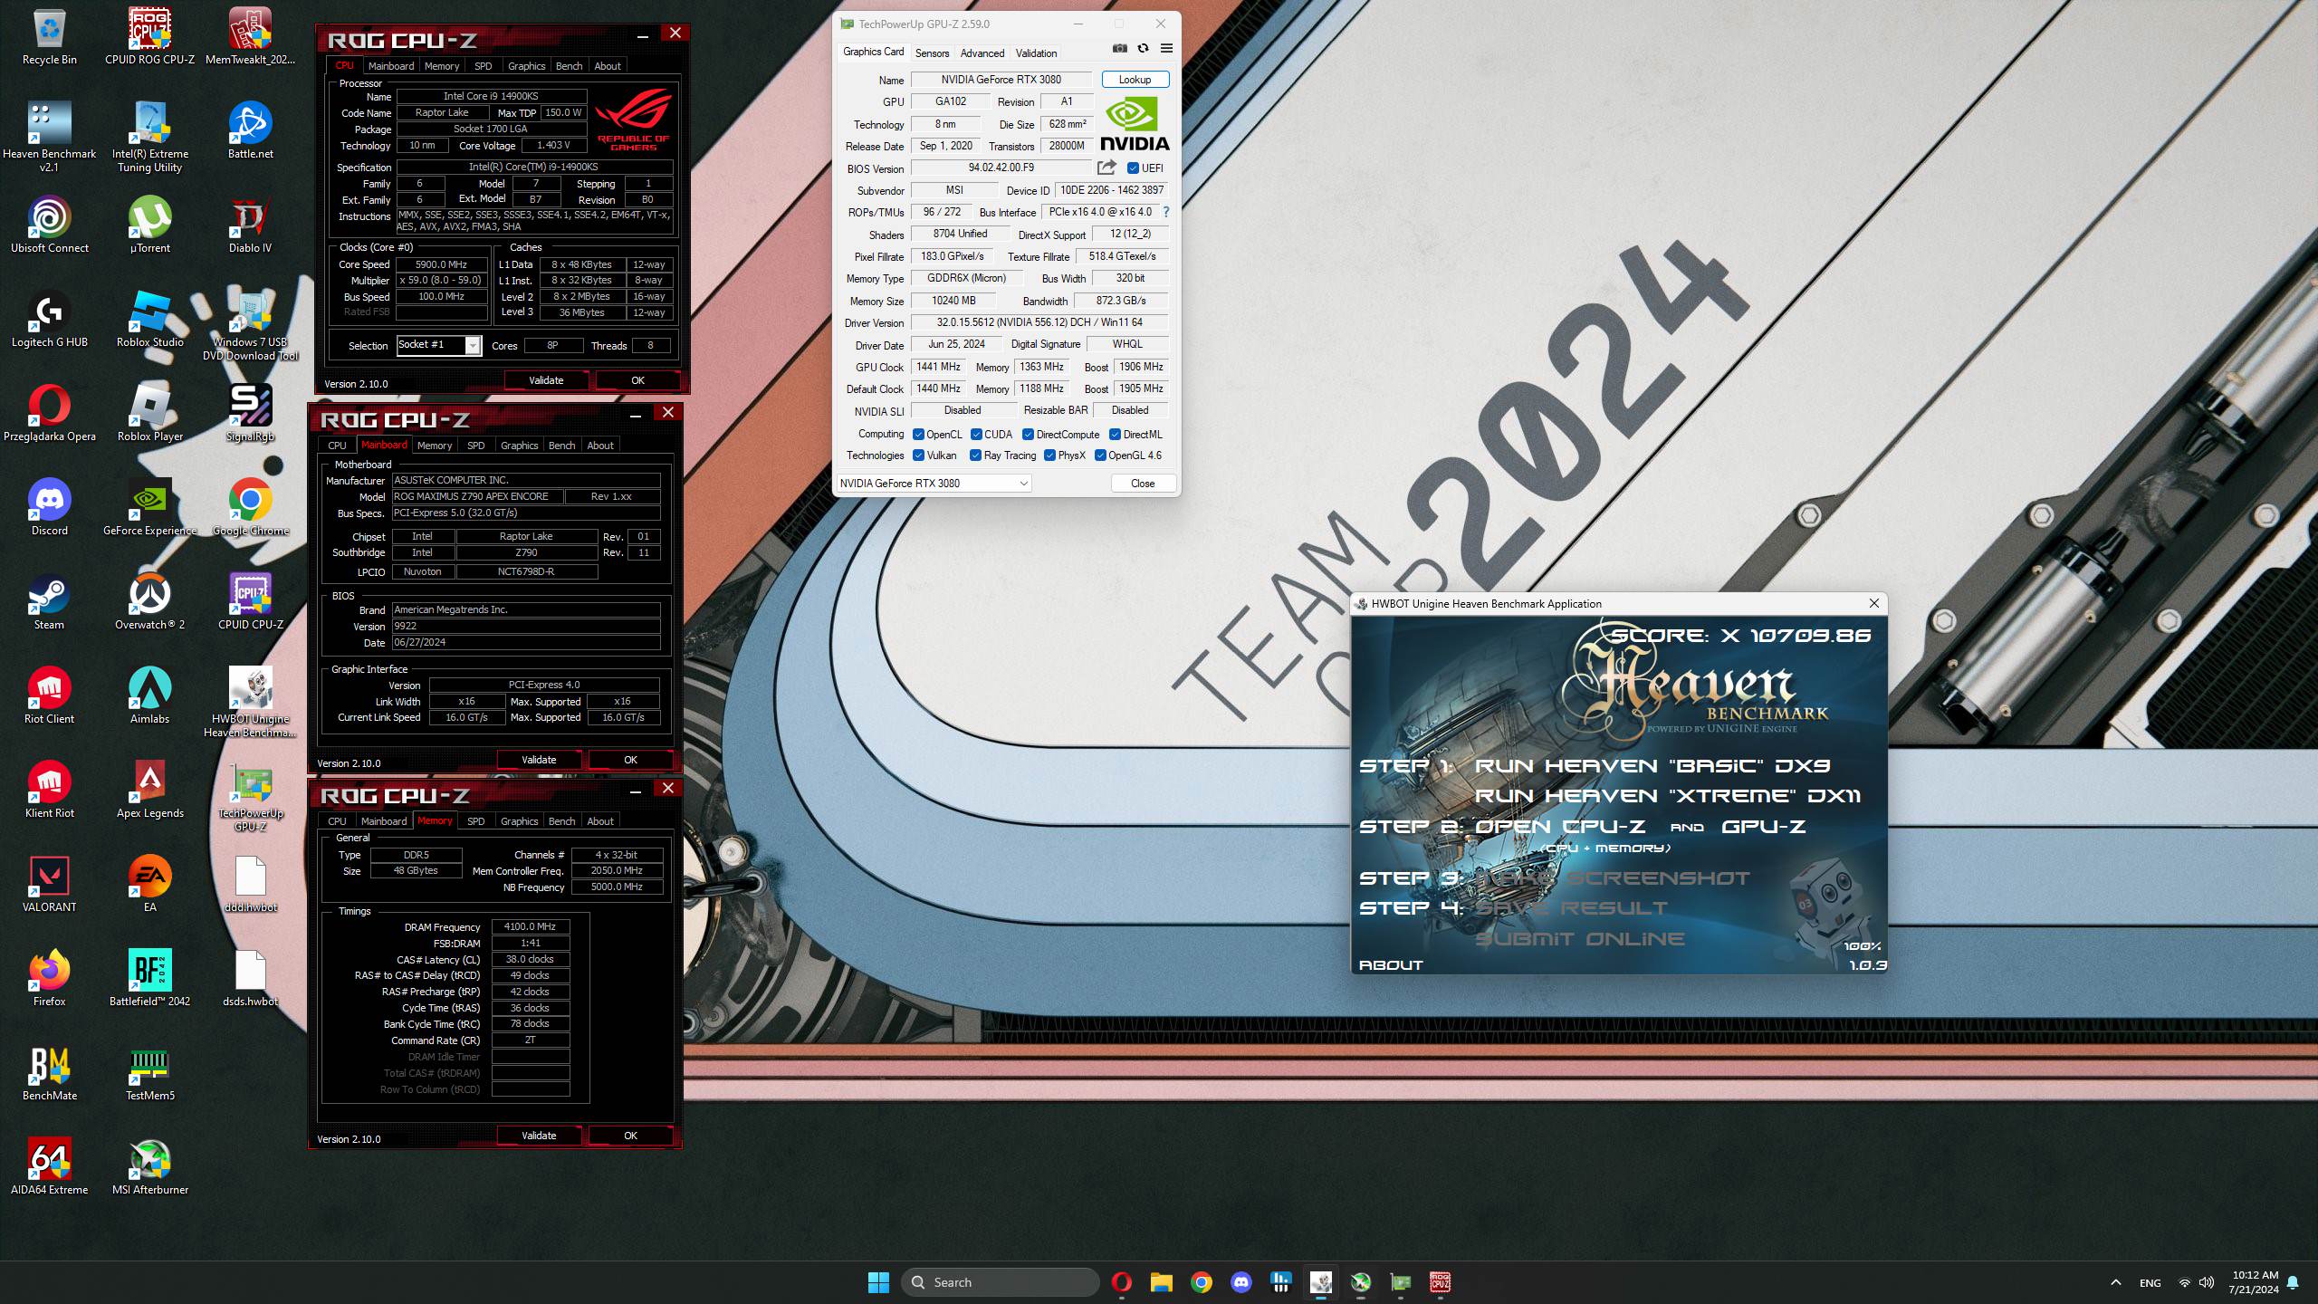
Task: Open Graphics tab in Memory CPU-Z window
Action: click(x=519, y=821)
